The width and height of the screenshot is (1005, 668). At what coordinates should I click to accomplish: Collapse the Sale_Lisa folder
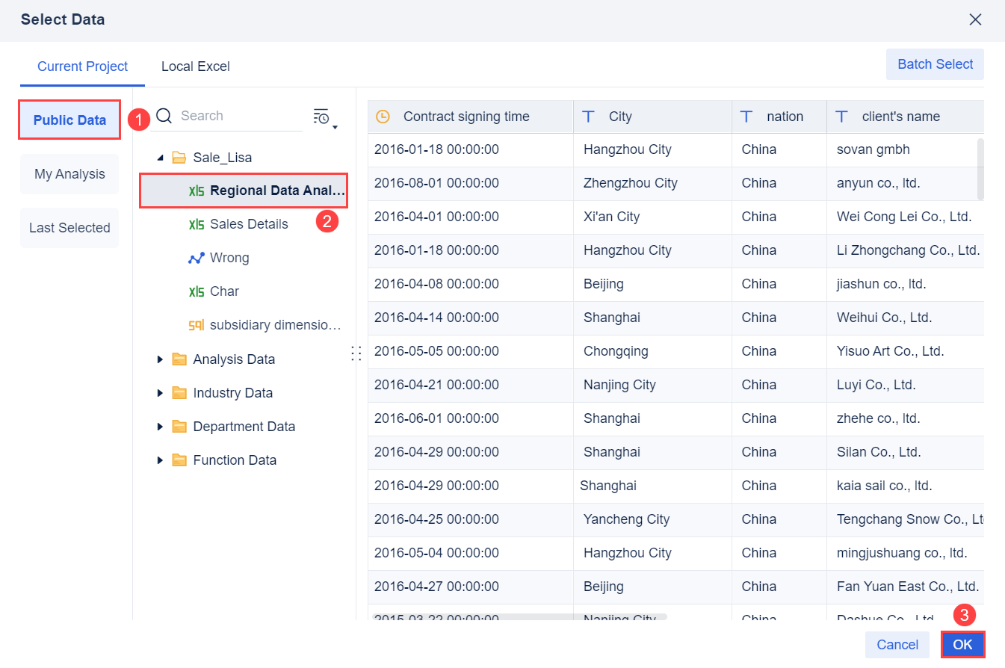(160, 158)
